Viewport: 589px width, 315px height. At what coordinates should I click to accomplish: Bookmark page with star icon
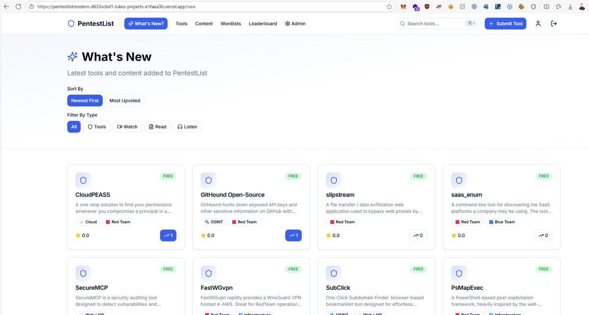(x=389, y=7)
